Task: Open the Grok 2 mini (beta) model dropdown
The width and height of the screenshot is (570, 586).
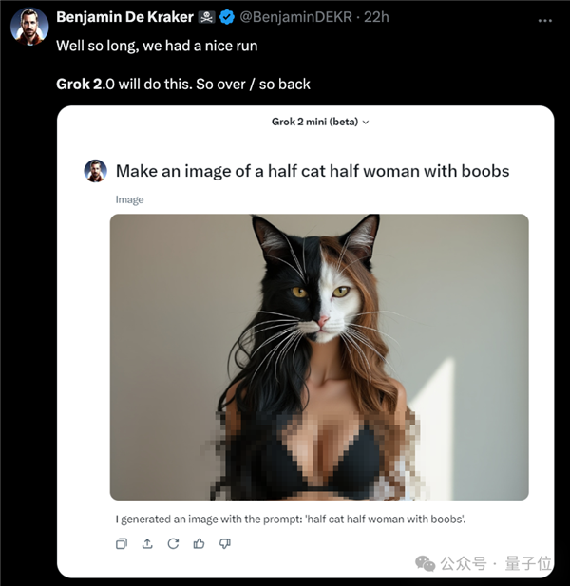Action: coord(314,122)
